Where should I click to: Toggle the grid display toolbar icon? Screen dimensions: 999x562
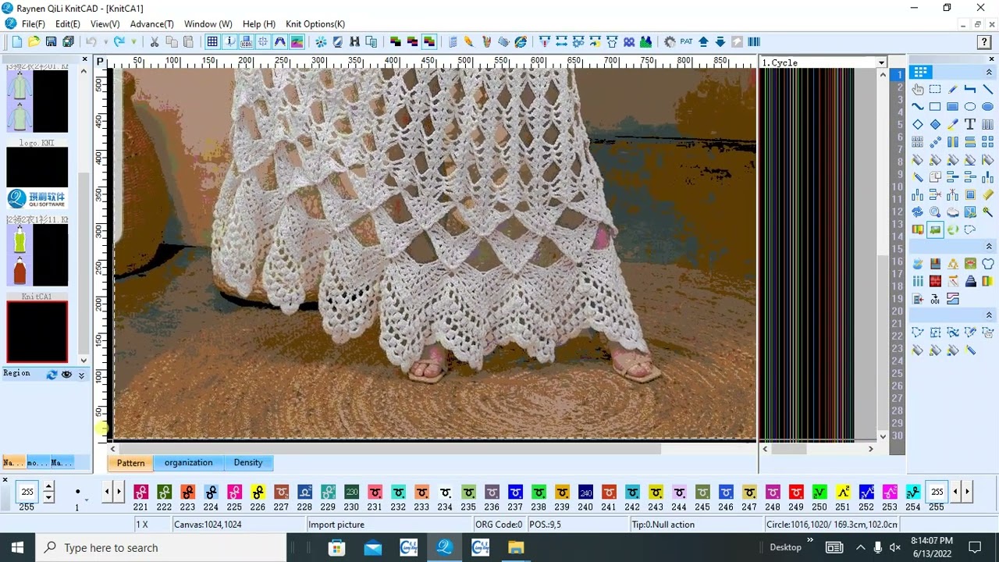(x=212, y=42)
